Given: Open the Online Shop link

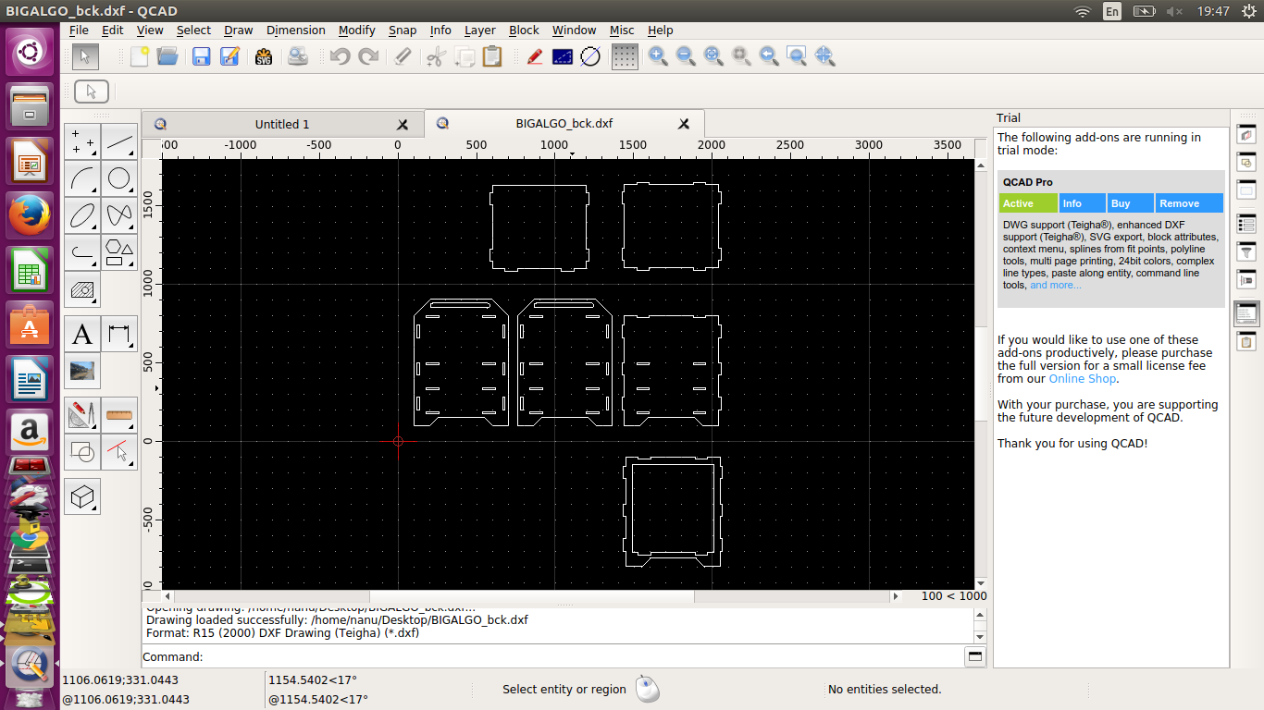Looking at the screenshot, I should (x=1082, y=378).
